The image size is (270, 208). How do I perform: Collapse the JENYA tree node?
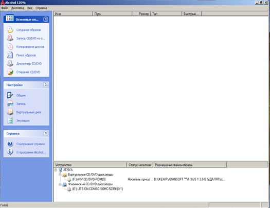coord(56,170)
